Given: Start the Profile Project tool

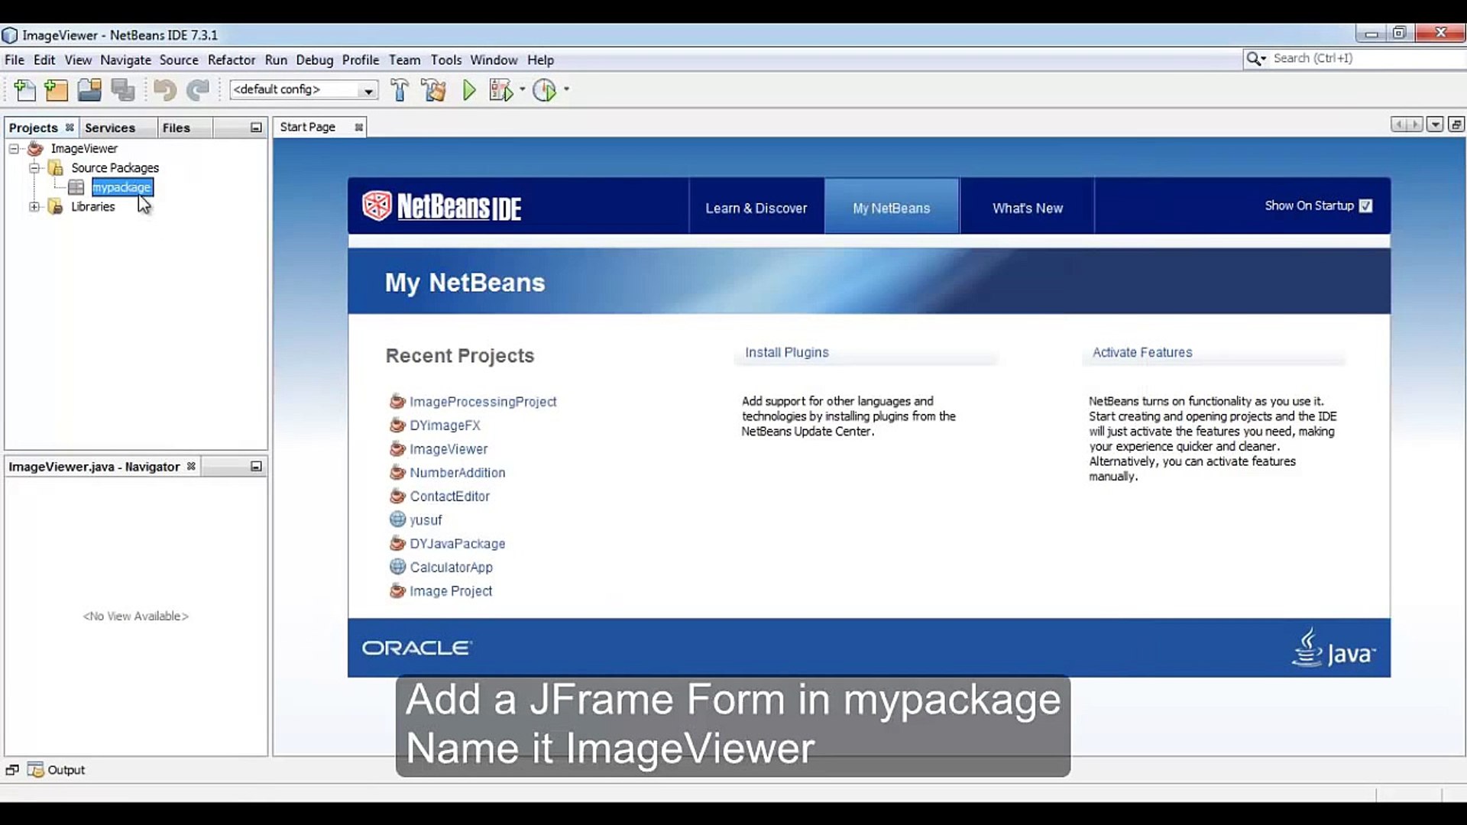Looking at the screenshot, I should click(x=545, y=89).
